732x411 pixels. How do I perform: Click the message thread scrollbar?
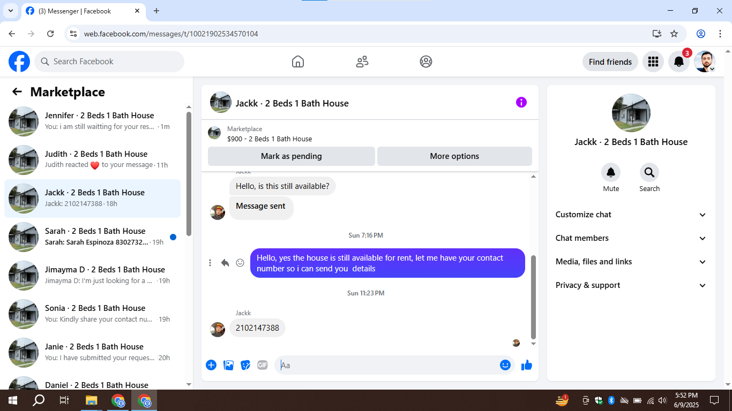coord(533,296)
